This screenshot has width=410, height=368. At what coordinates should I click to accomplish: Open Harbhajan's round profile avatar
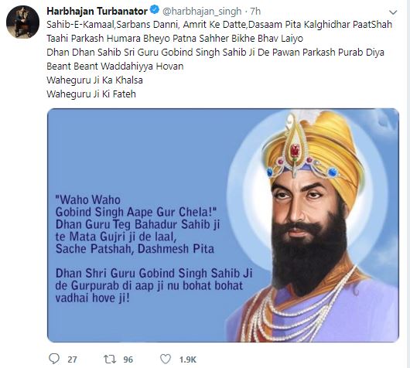22,22
